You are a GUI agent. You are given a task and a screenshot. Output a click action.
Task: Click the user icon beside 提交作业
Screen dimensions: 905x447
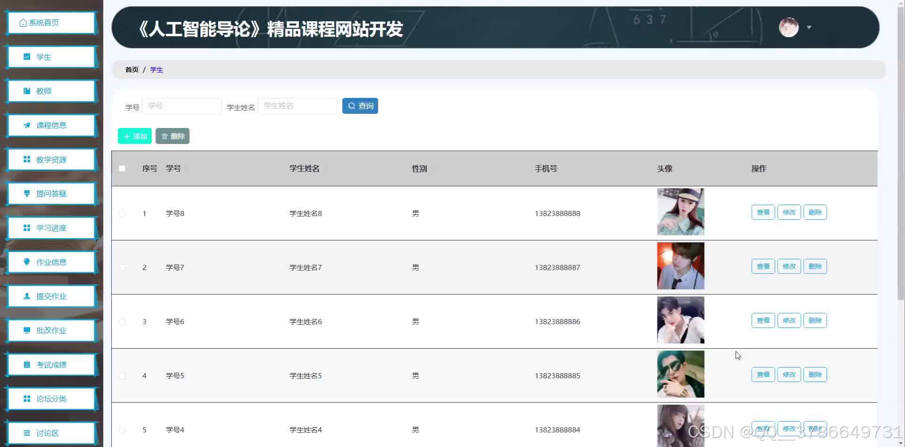(27, 296)
